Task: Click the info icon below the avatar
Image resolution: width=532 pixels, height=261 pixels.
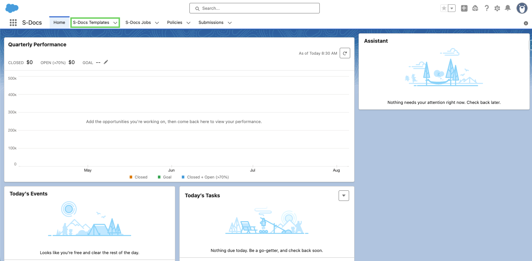Action: [x=526, y=23]
